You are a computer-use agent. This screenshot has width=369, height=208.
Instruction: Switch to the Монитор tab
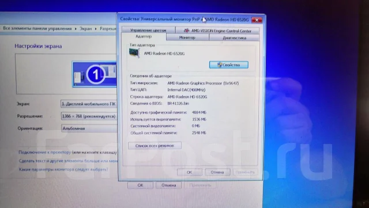pos(187,37)
